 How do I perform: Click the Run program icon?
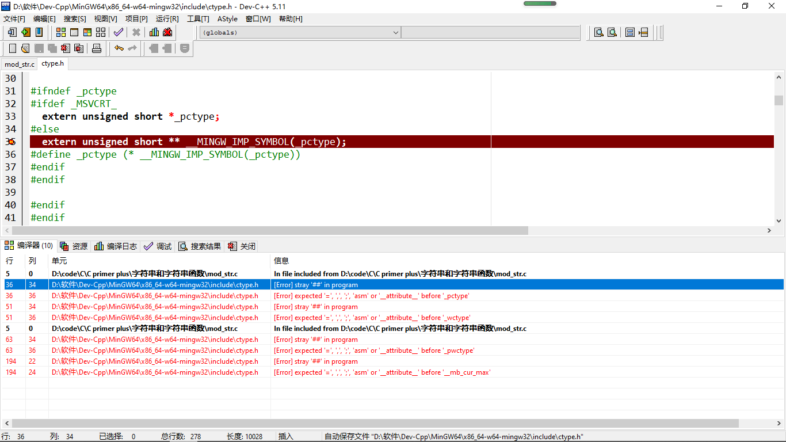(74, 32)
